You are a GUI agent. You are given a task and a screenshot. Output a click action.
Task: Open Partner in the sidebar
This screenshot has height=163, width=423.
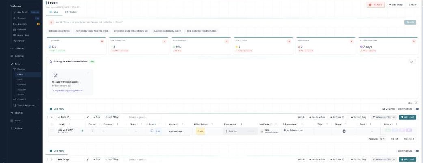coord(26,41)
